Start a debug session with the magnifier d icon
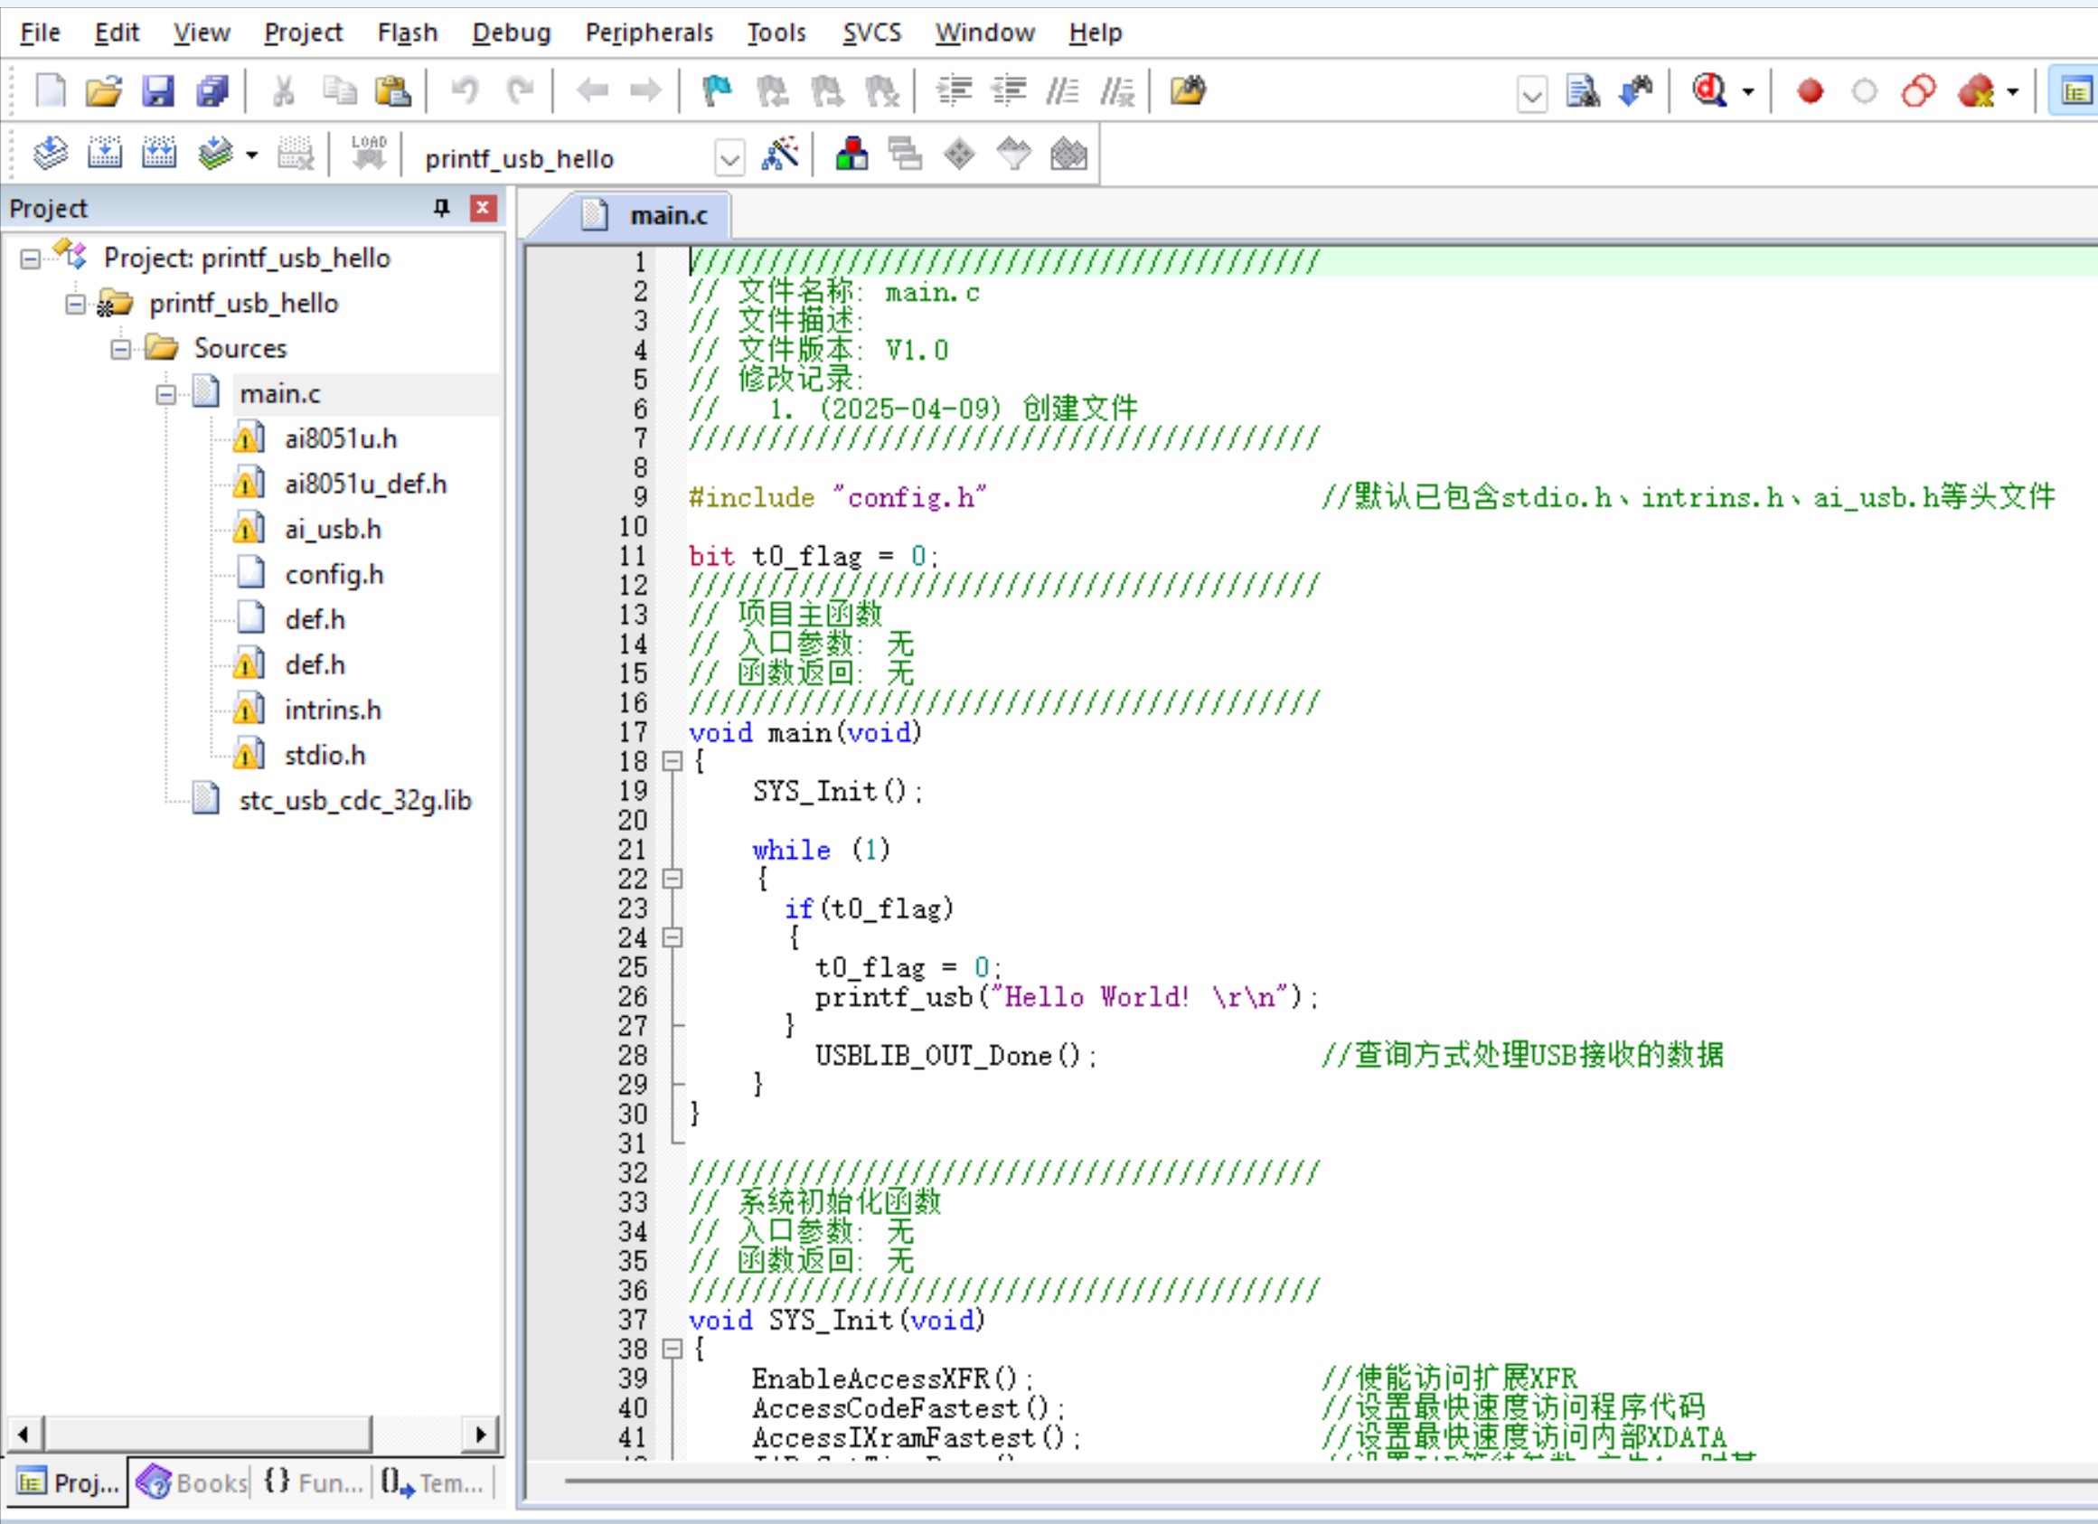This screenshot has width=2098, height=1524. click(x=1709, y=91)
